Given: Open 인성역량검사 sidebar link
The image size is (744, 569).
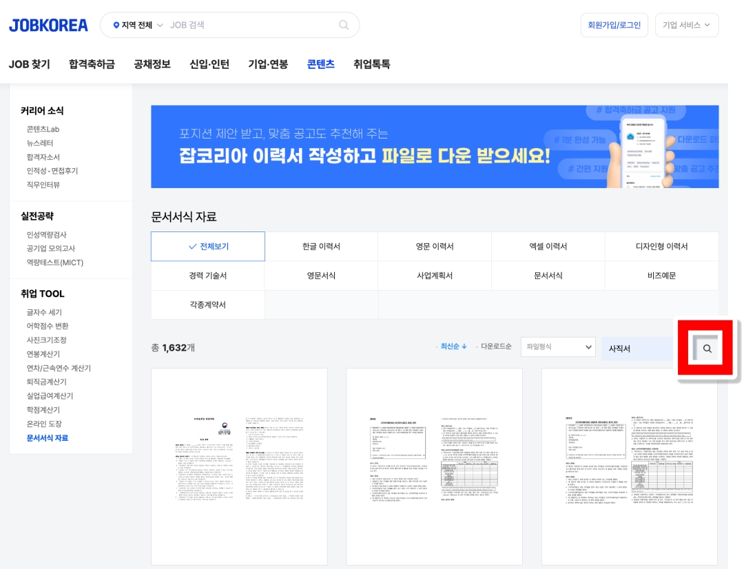Looking at the screenshot, I should 47,234.
